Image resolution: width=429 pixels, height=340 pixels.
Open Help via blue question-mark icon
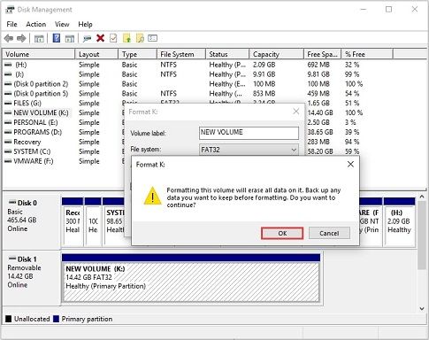(x=57, y=38)
